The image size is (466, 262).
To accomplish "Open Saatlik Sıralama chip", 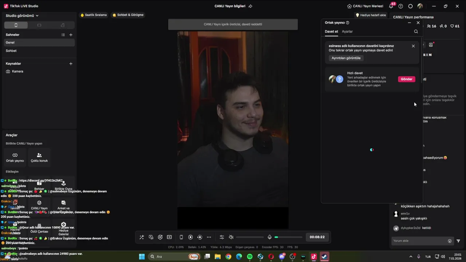I will (x=94, y=15).
